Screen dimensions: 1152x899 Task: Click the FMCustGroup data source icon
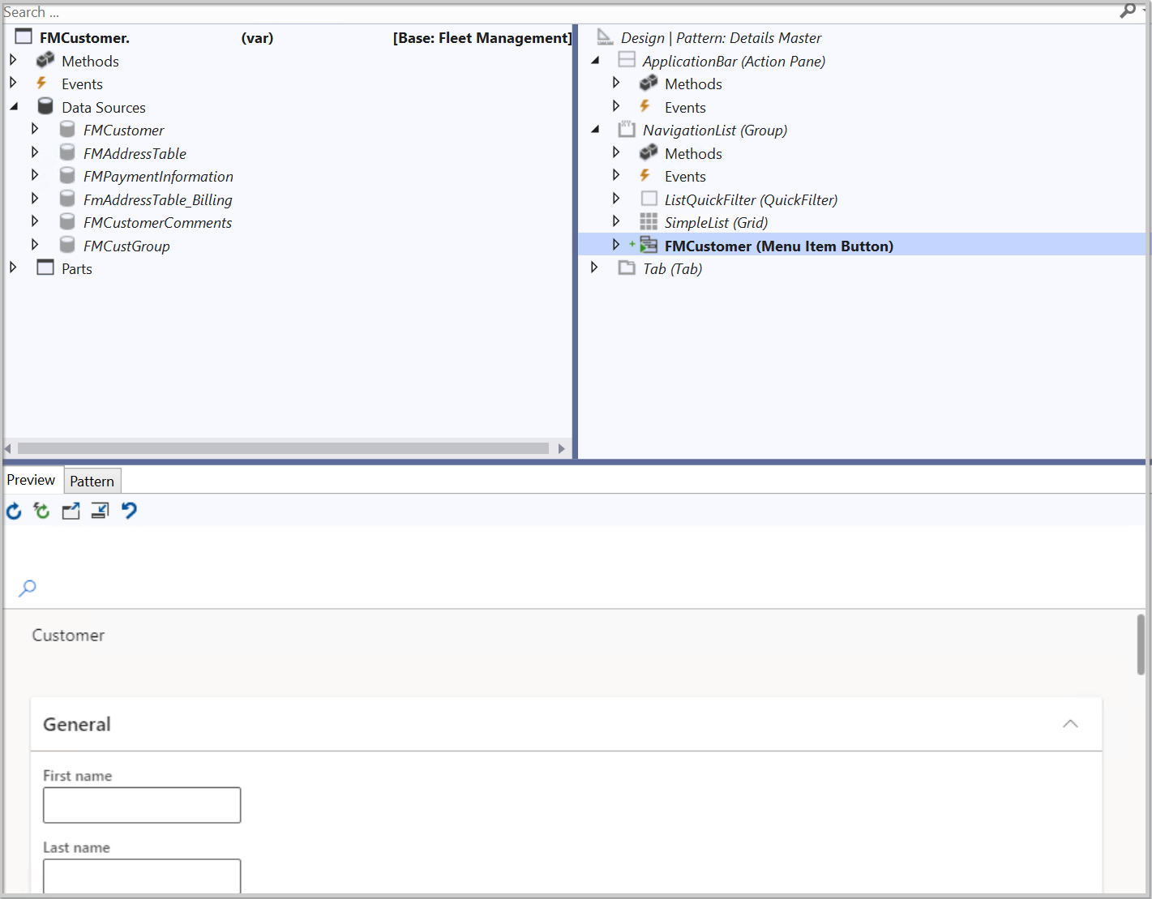tap(67, 246)
